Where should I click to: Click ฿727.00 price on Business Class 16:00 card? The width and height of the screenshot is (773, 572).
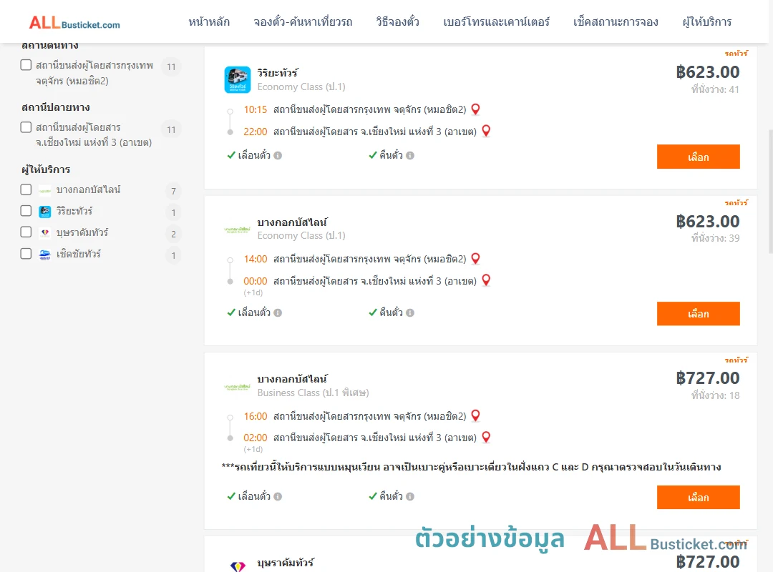click(707, 378)
